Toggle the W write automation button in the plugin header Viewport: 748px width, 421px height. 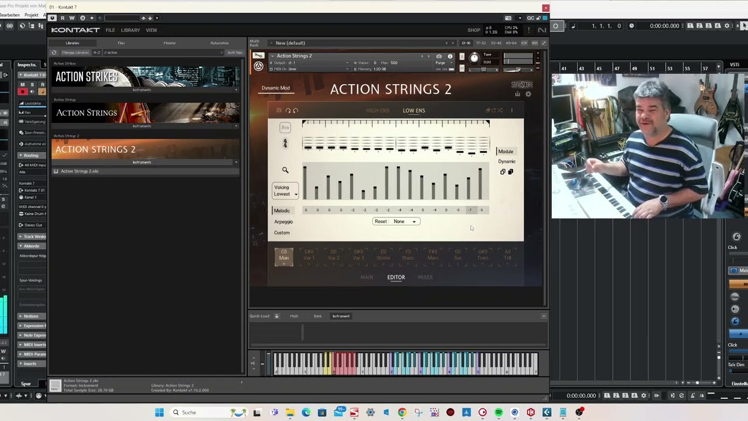(x=72, y=18)
